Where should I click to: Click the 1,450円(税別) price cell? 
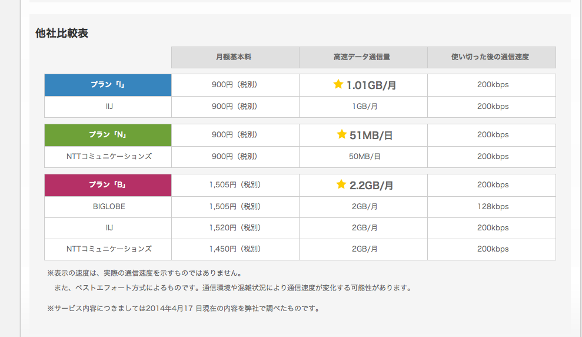pos(234,249)
